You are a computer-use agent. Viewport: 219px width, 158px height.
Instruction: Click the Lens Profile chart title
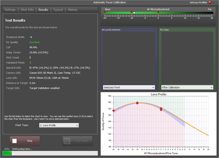(158, 94)
